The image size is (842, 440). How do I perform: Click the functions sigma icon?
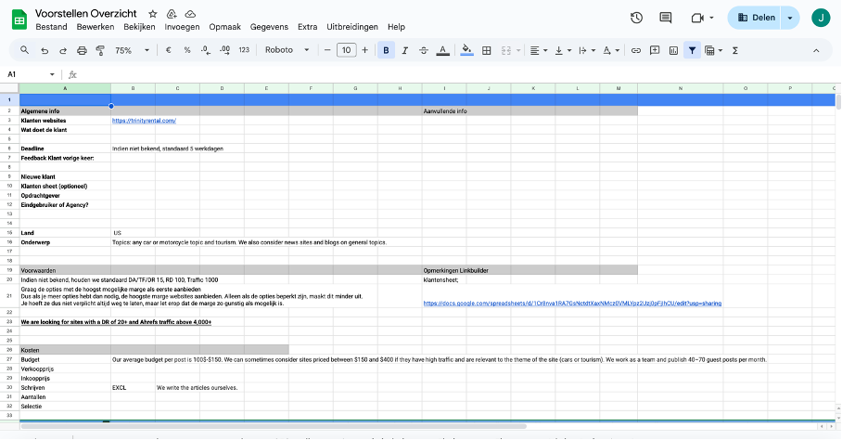tap(735, 50)
